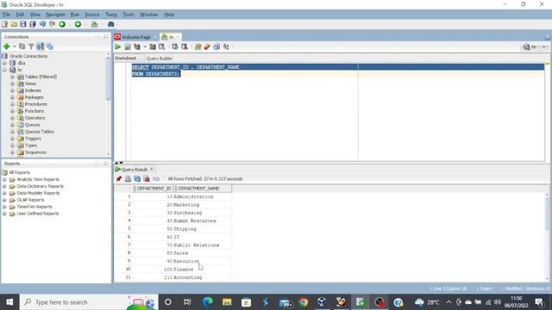The image size is (552, 310).
Task: Click the Run Statement green play icon
Action: coord(118,46)
